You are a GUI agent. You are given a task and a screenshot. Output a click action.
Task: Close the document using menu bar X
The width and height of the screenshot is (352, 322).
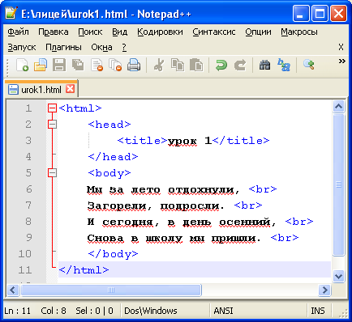[341, 47]
